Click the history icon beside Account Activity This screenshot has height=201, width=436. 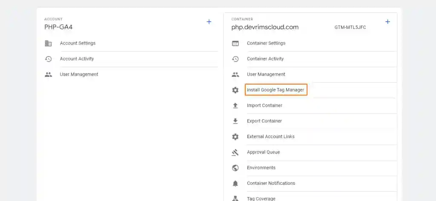[49, 59]
